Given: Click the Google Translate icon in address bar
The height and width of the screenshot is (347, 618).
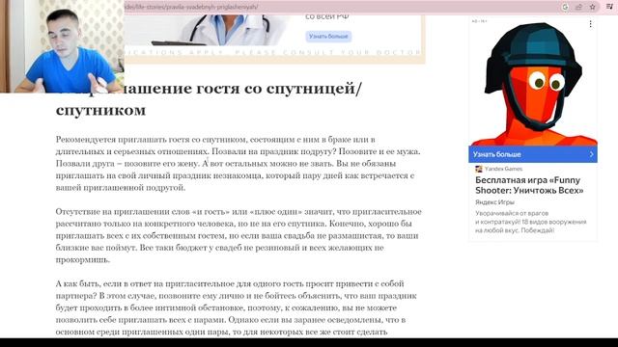Looking at the screenshot, I should 565,7.
